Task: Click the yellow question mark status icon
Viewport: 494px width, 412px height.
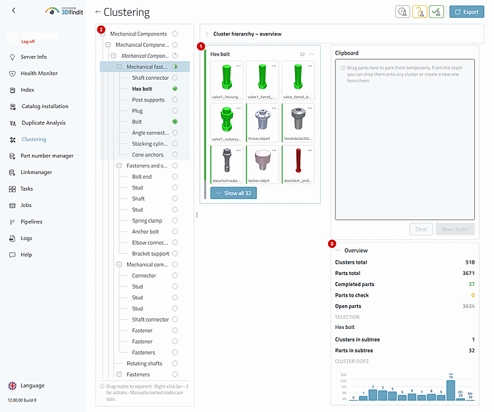Action: (420, 12)
